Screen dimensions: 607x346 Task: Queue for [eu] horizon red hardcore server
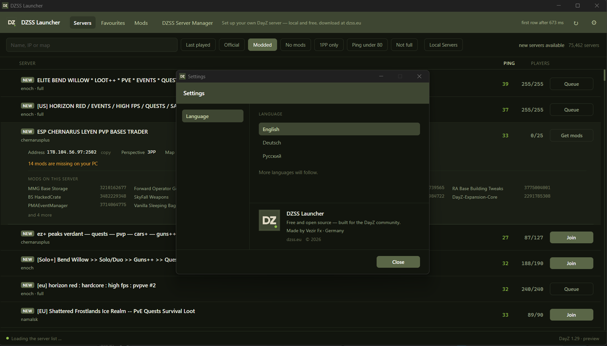click(x=571, y=289)
